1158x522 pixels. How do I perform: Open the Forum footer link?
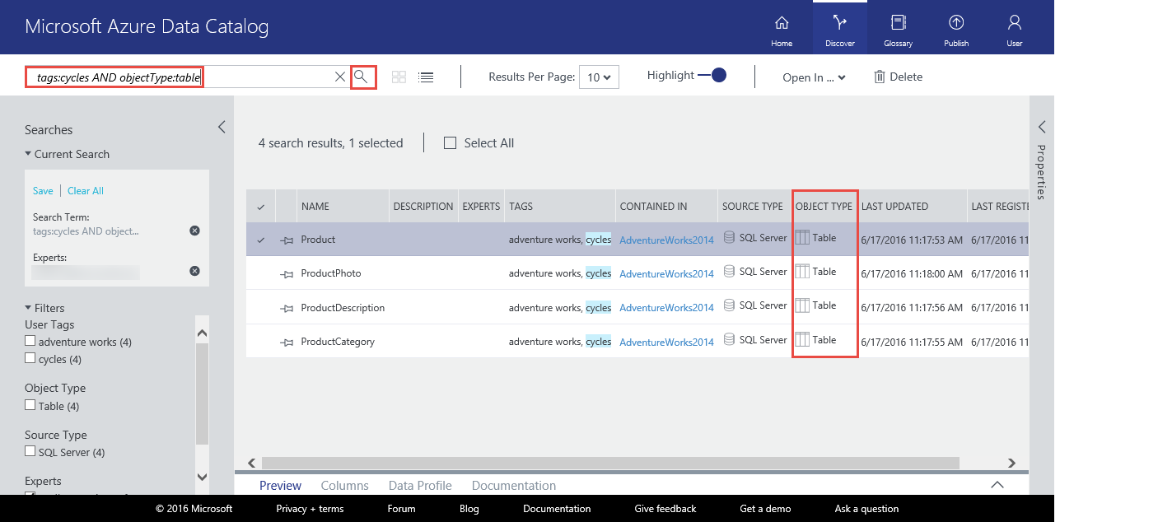401,509
